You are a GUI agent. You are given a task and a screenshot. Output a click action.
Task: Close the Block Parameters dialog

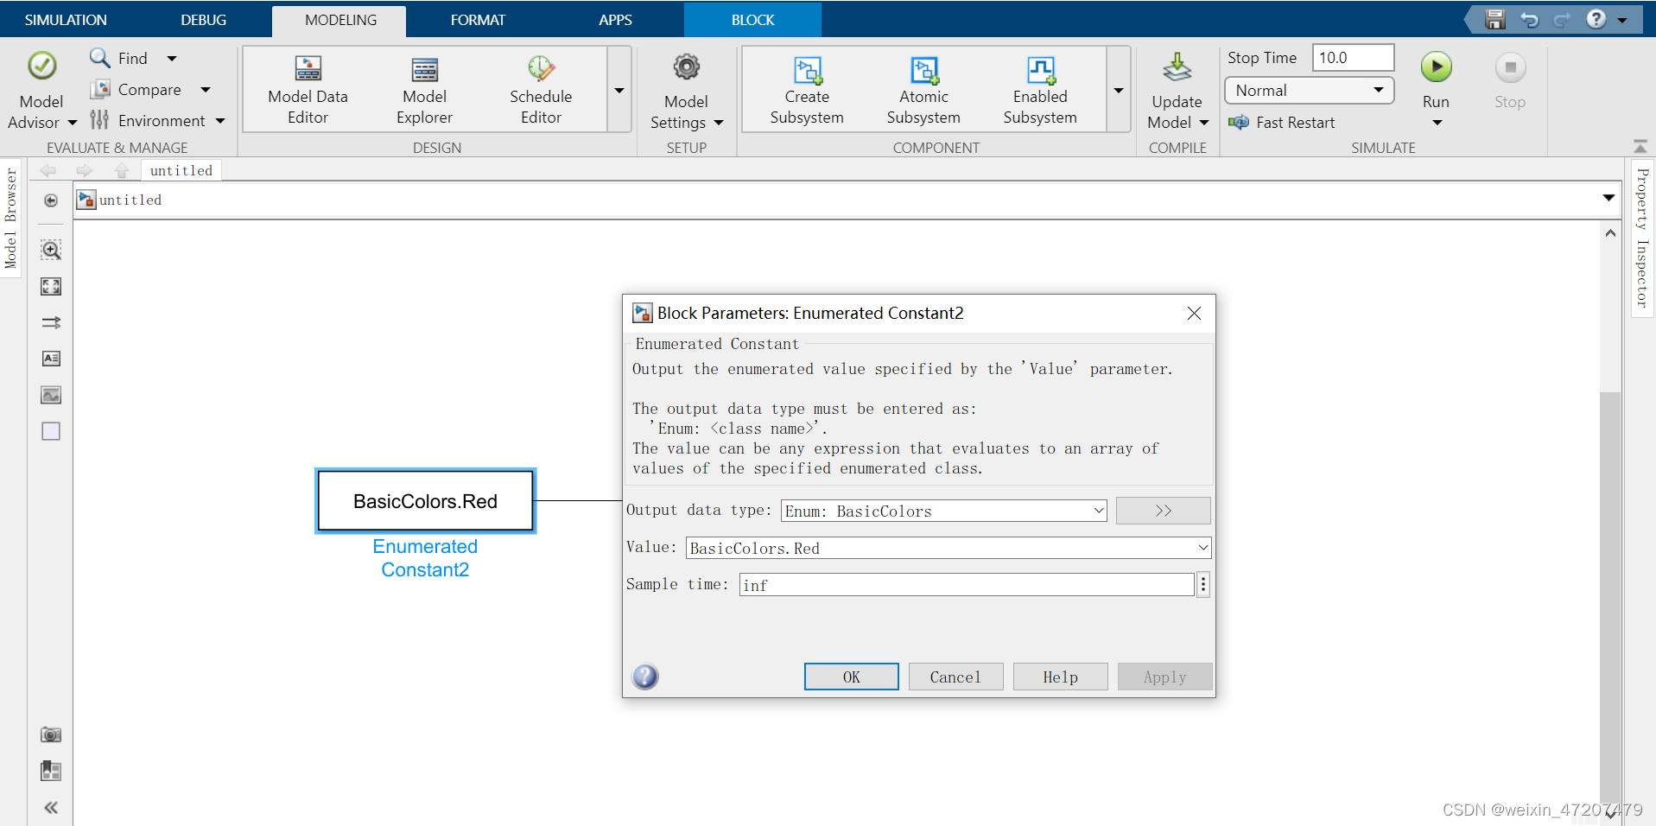click(x=1194, y=313)
